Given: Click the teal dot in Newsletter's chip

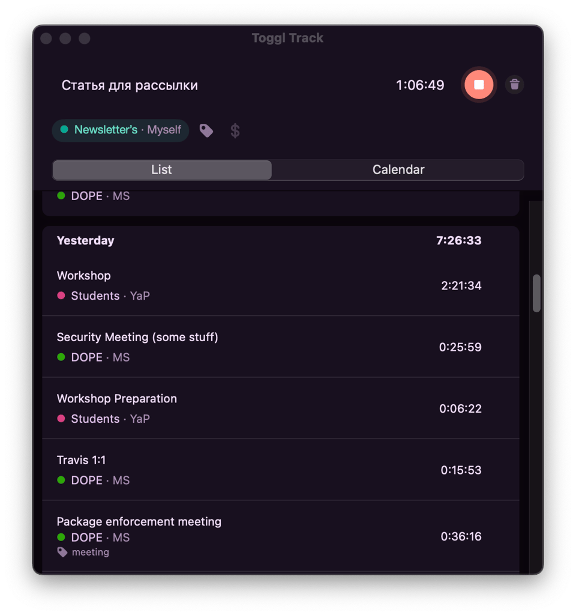Looking at the screenshot, I should (64, 130).
